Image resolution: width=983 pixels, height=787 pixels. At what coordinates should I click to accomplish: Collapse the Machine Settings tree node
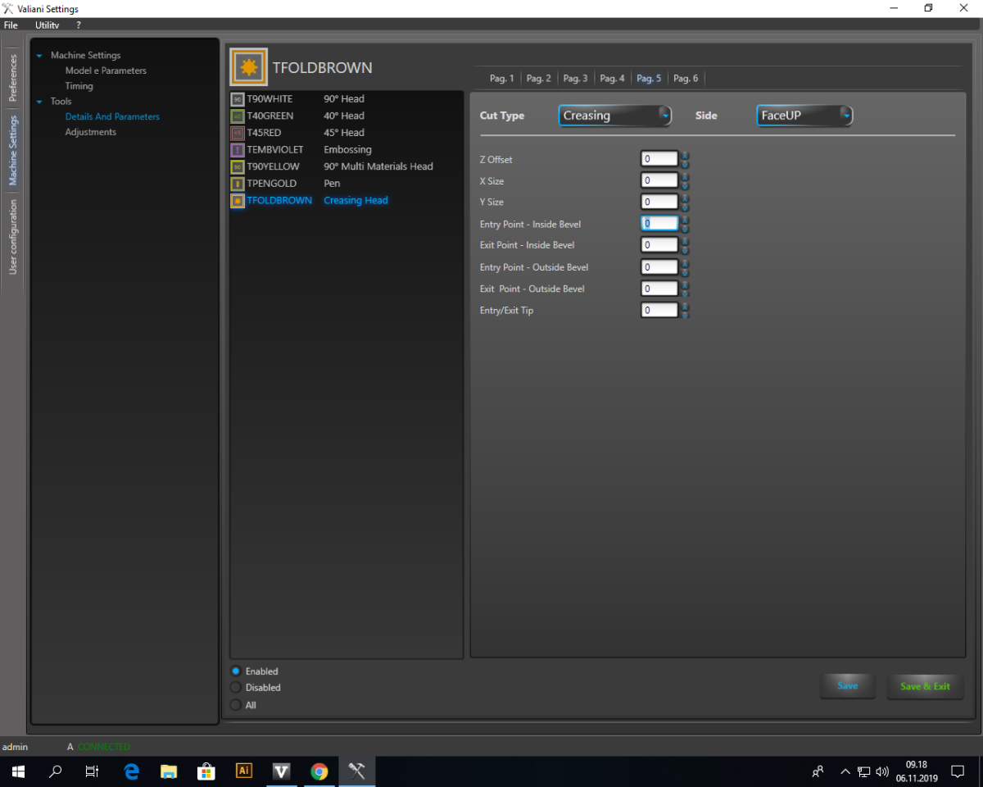39,56
